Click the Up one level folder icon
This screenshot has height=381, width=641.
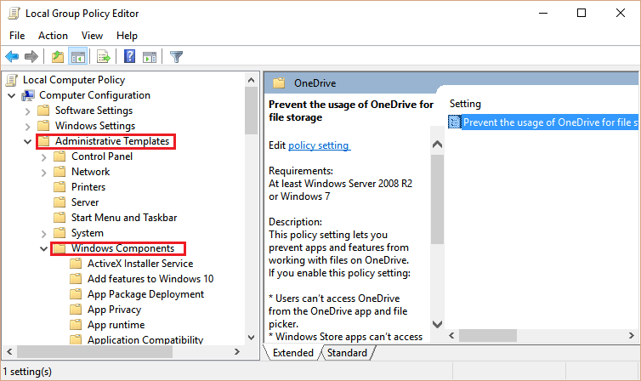(x=58, y=56)
